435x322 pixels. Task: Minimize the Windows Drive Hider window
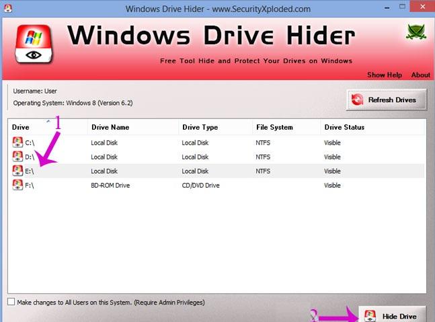pos(387,8)
